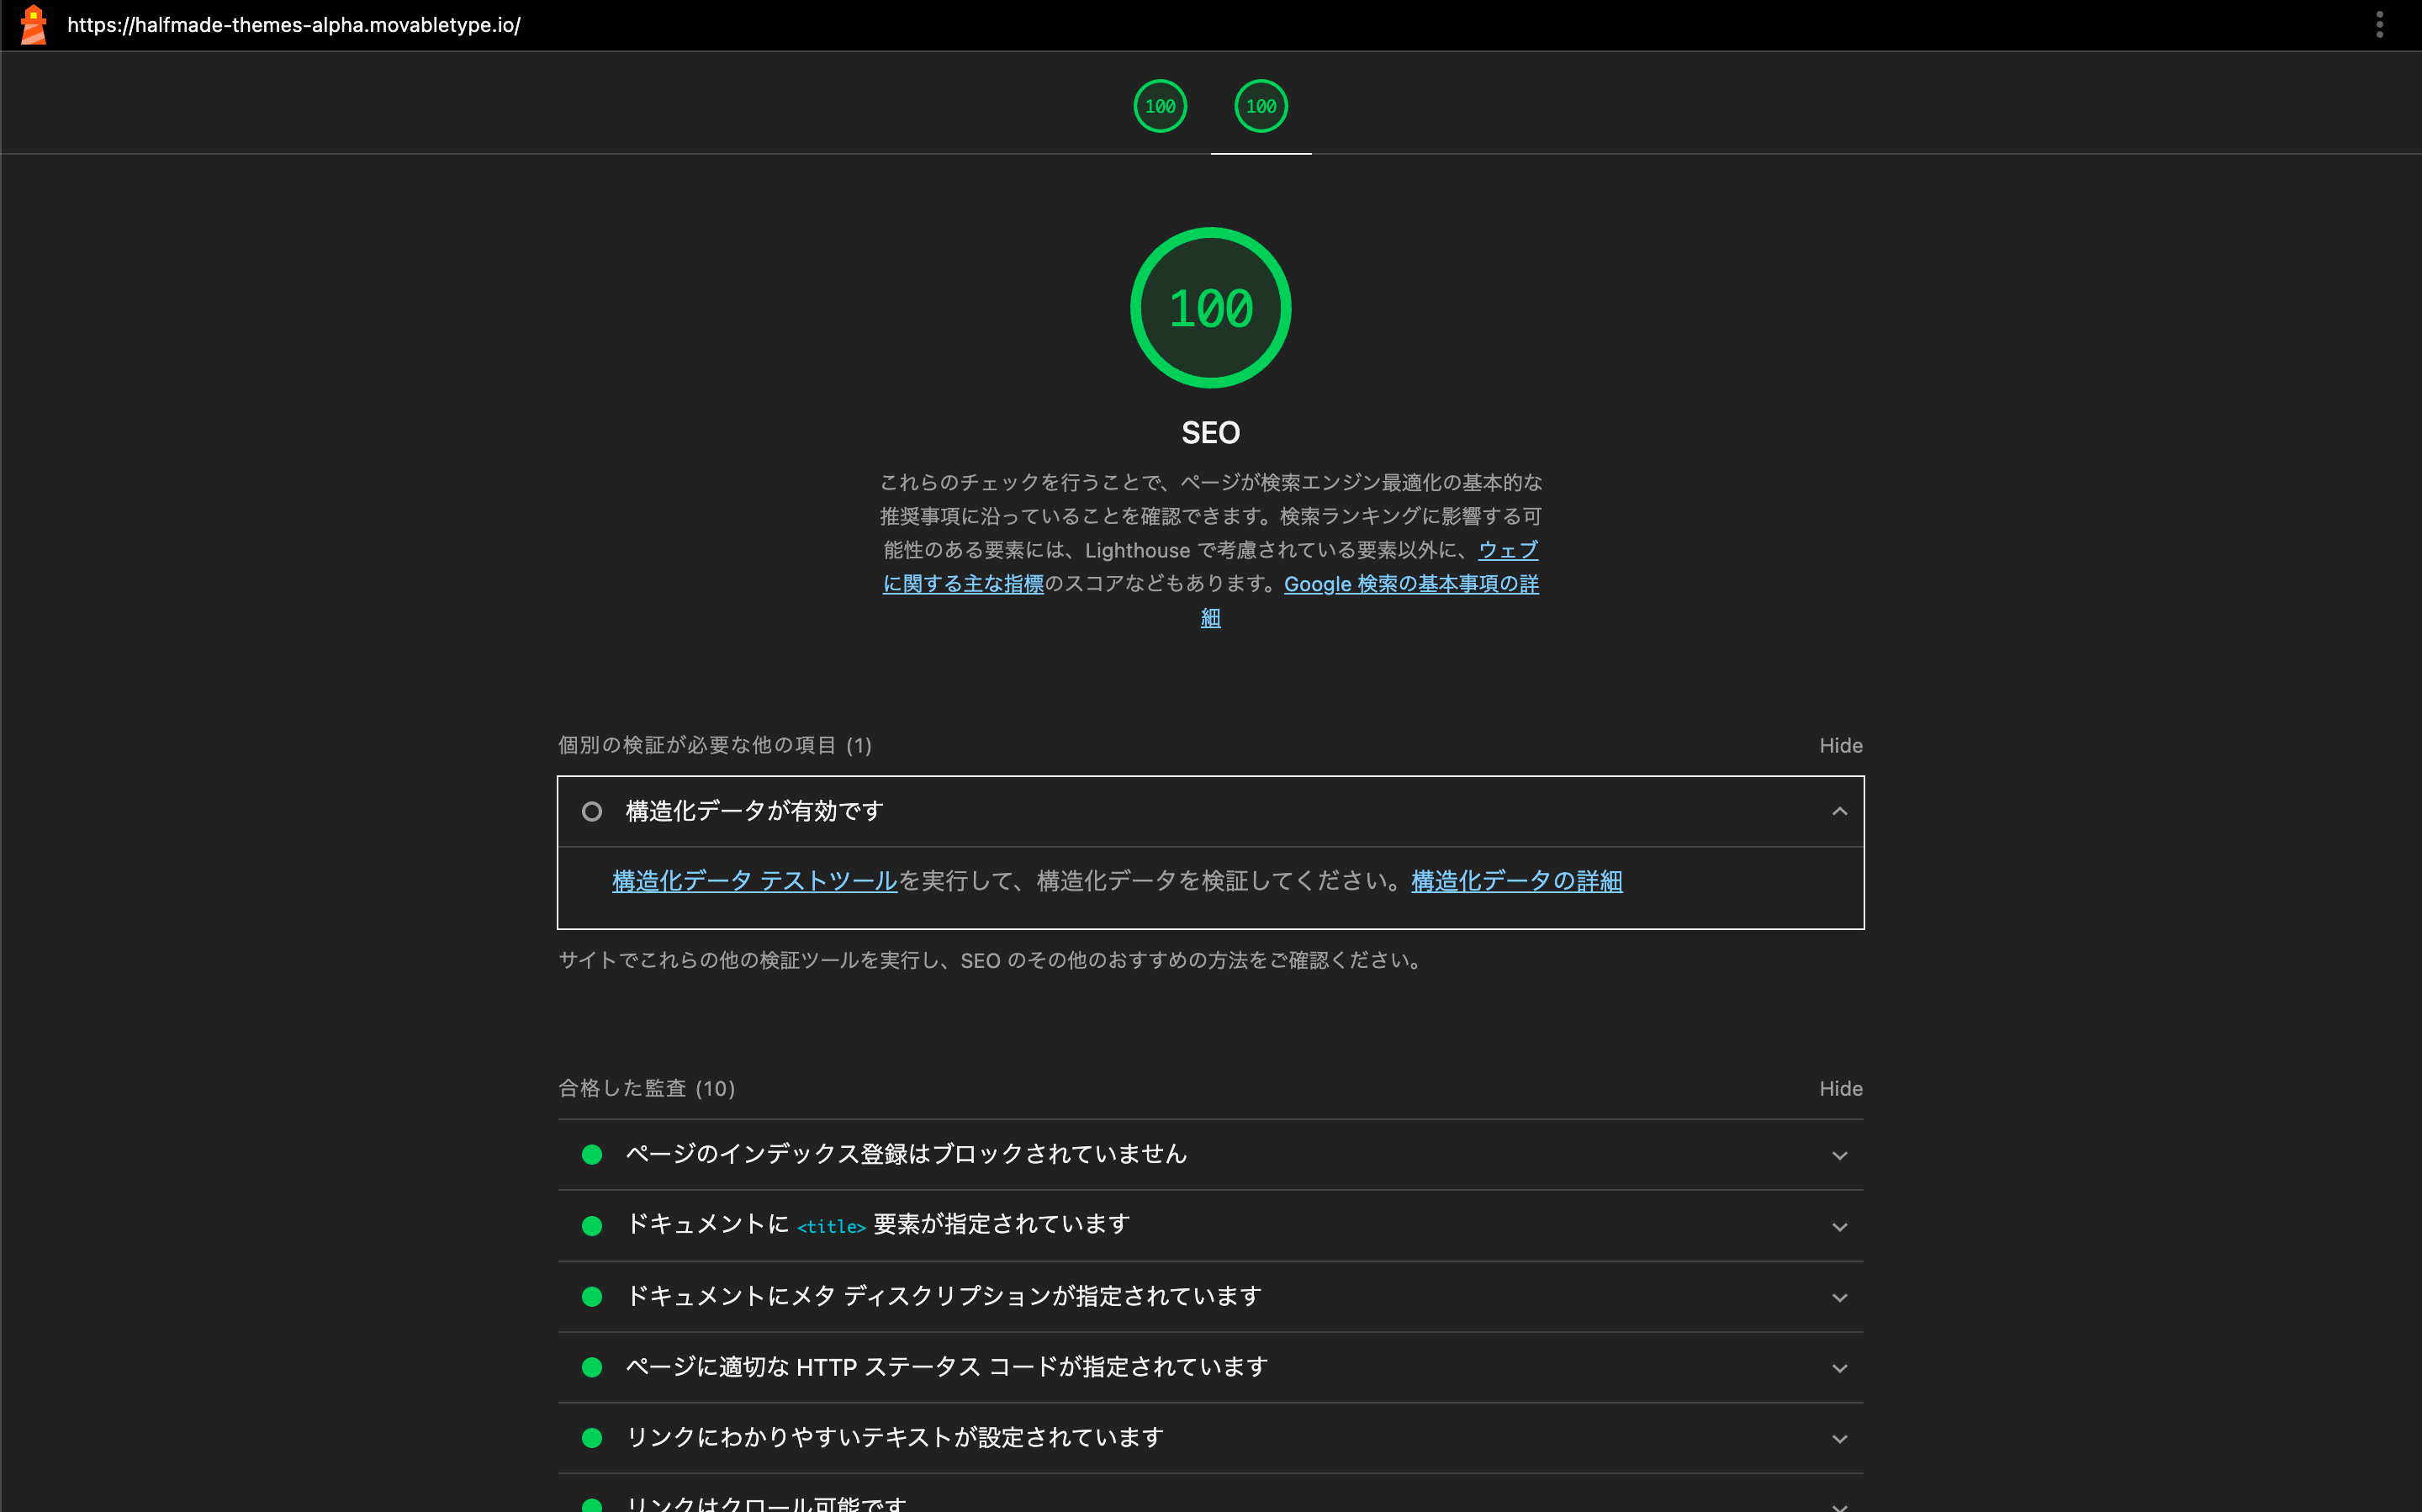This screenshot has width=2422, height=1512.
Task: Expand the HTTP ステータス コード audit chevron
Action: (1839, 1367)
